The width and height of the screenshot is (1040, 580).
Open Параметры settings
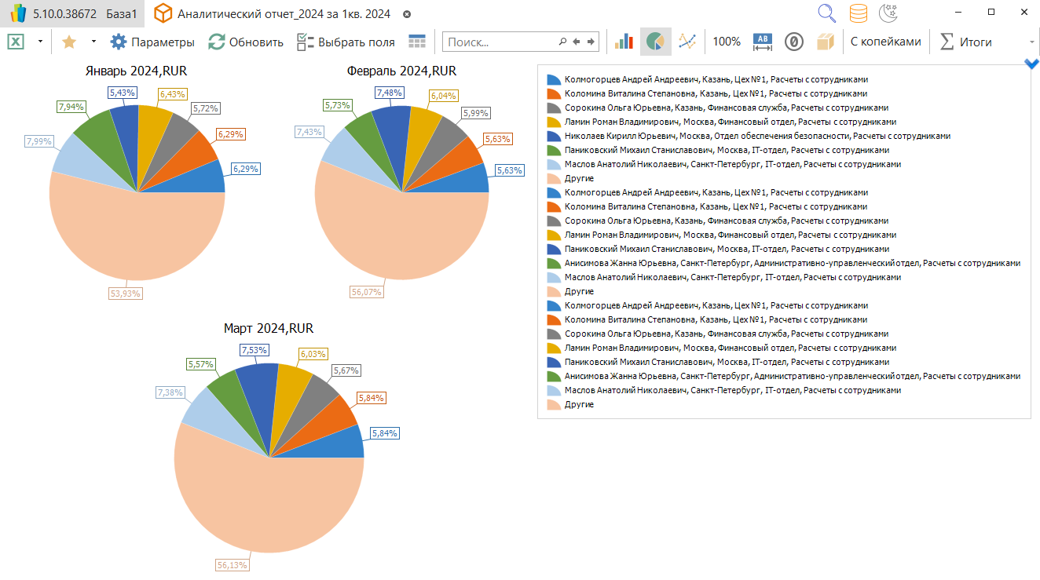[x=152, y=42]
